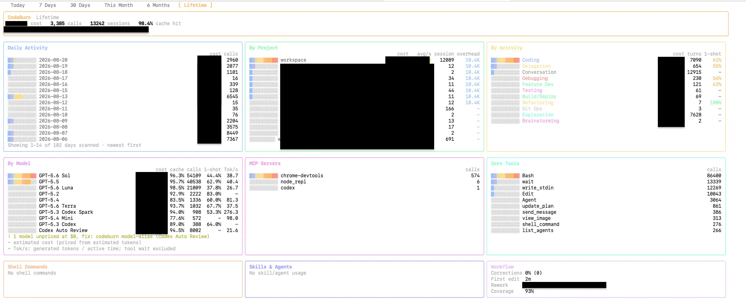Select the view_image tool row

pyautogui.click(x=606, y=218)
